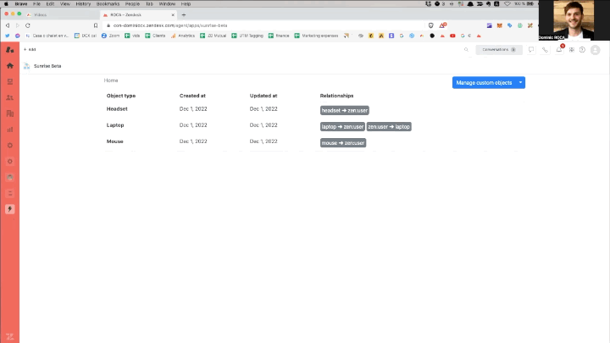Click the search magnifier icon
The width and height of the screenshot is (610, 343).
[466, 50]
